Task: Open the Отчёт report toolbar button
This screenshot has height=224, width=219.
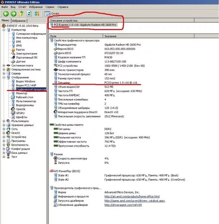Action: pyautogui.click(x=52, y=14)
